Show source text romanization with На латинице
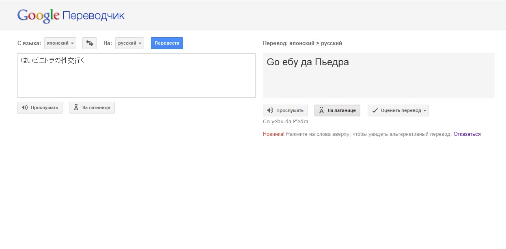This screenshot has width=506, height=249. click(x=92, y=108)
